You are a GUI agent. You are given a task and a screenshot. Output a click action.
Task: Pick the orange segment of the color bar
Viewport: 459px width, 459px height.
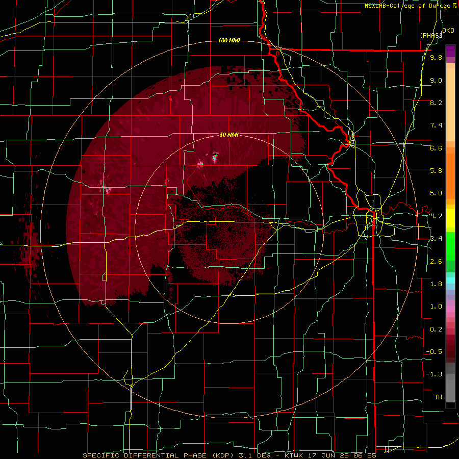coord(450,175)
